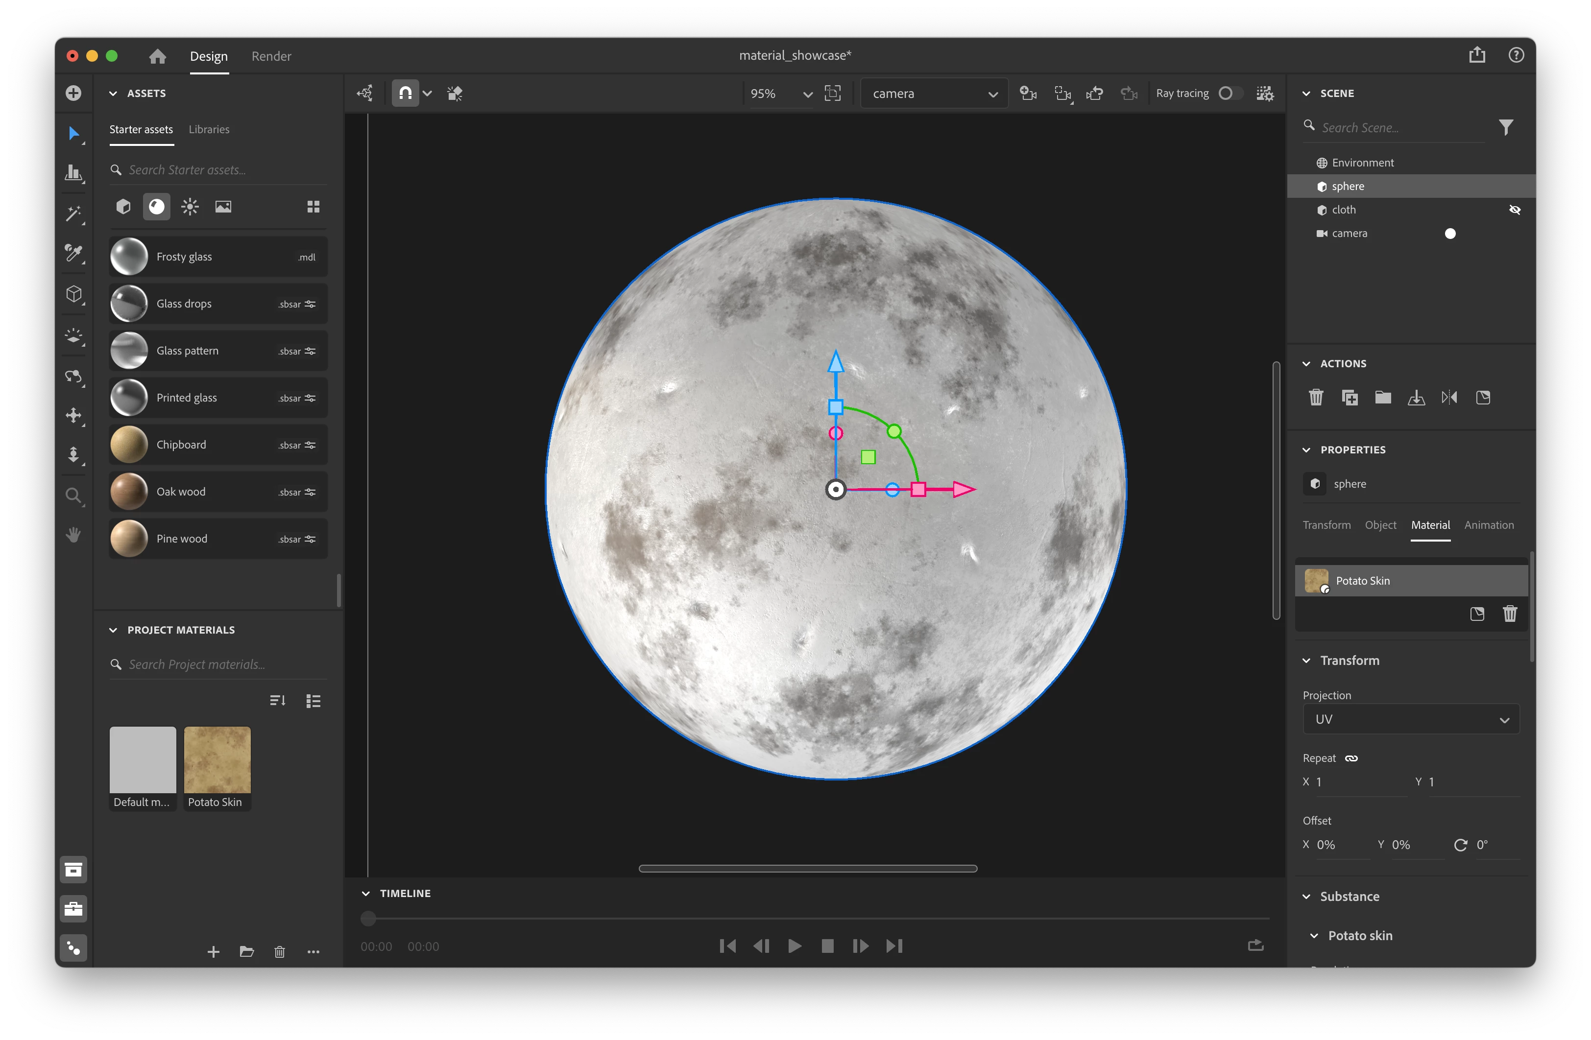Toggle the Repeat link lock icon
The width and height of the screenshot is (1591, 1040).
(1351, 758)
